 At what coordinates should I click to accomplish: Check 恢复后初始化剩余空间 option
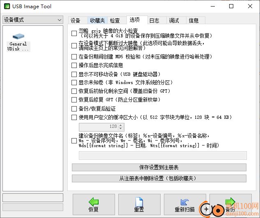74,91
